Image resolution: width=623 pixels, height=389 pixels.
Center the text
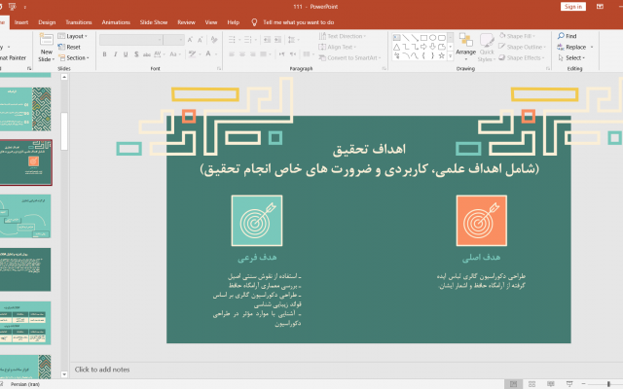tap(242, 54)
